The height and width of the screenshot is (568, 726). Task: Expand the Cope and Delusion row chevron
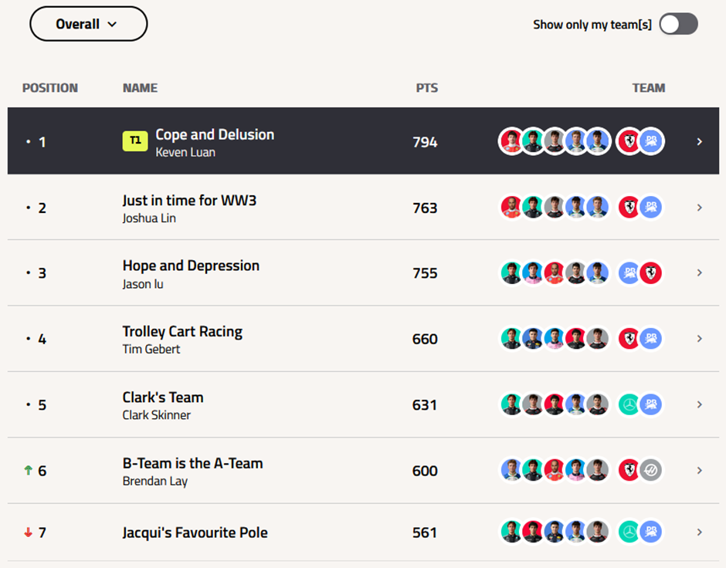(x=699, y=142)
